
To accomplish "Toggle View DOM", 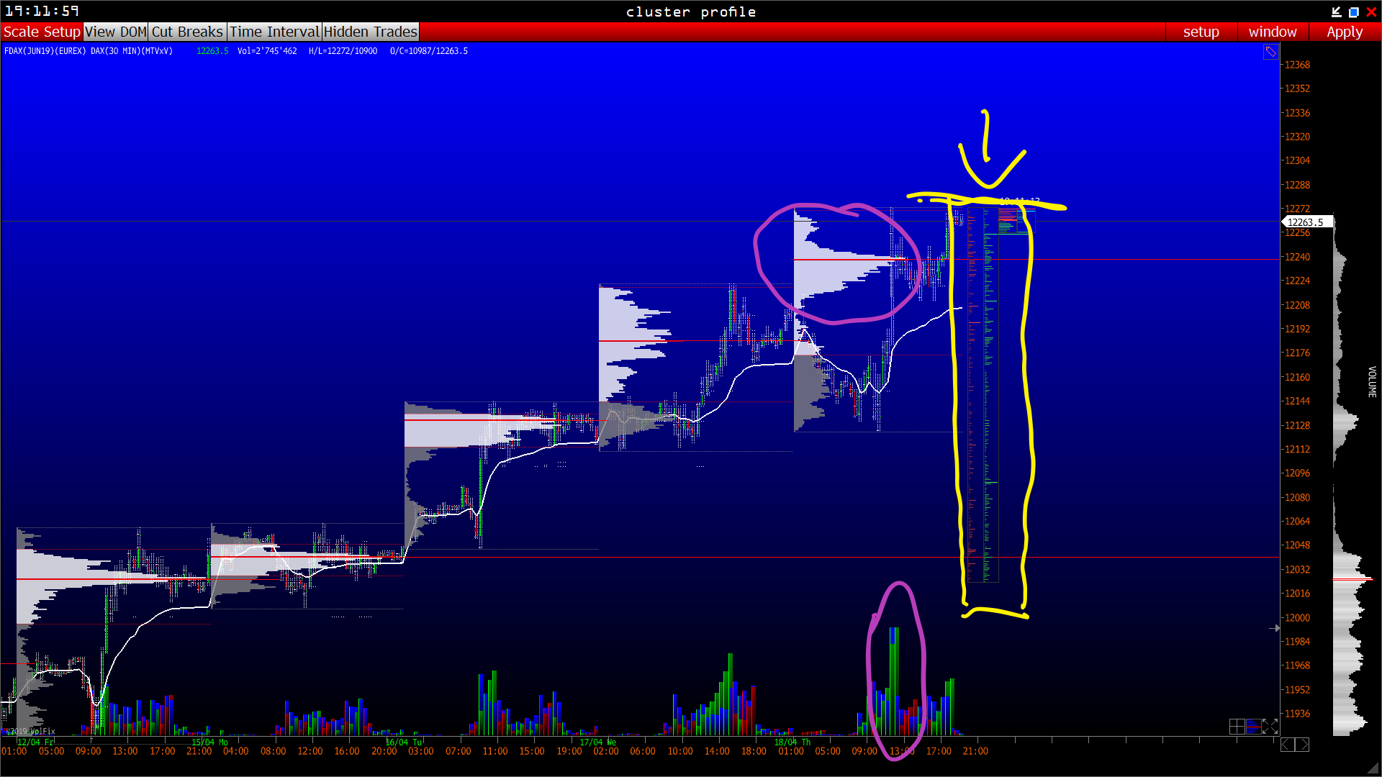I will tap(116, 32).
